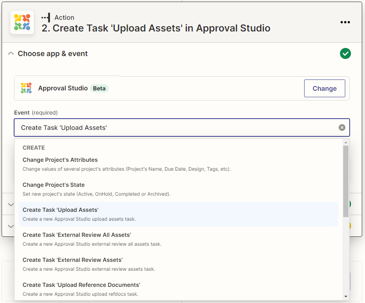The height and width of the screenshot is (303, 365).
Task: Select the highlighted Create Task 'Upload Assets' option
Action: (x=60, y=210)
